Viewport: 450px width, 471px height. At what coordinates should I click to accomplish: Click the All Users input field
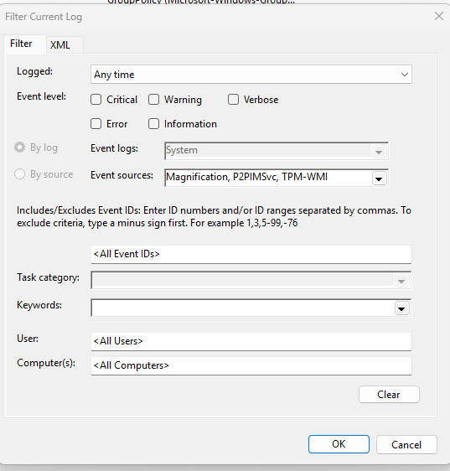coord(251,342)
